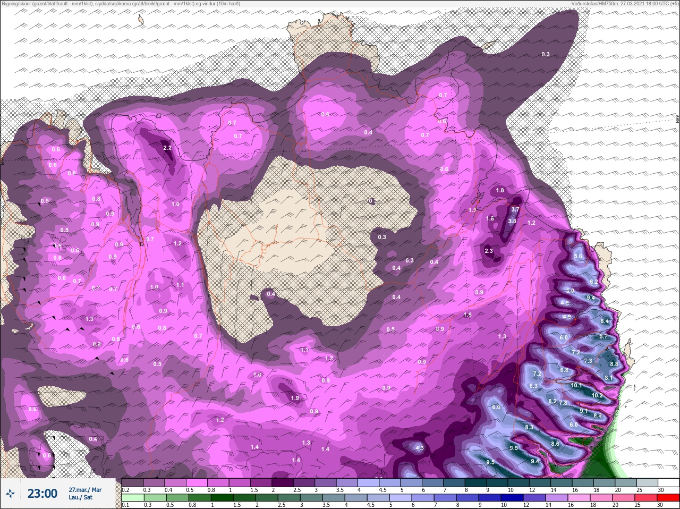This screenshot has width=680, height=509.
Task: Click the 23:00 forecast time display
Action: tap(42, 494)
